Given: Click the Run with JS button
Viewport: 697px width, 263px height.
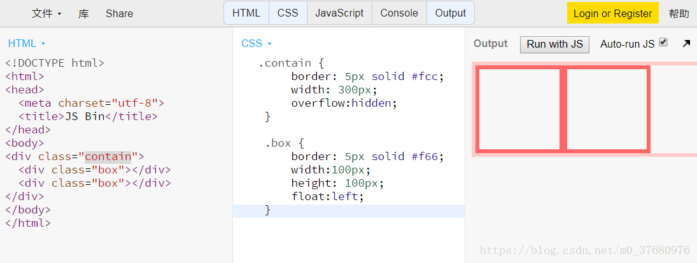Looking at the screenshot, I should point(554,44).
